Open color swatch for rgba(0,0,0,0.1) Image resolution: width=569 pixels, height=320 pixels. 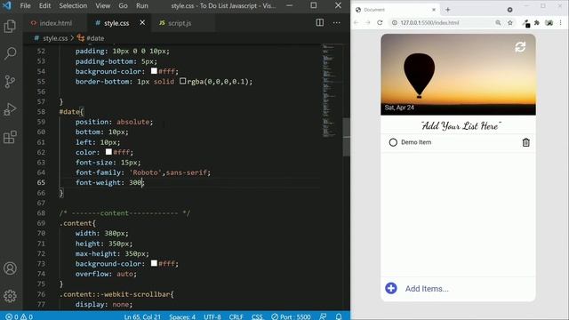click(182, 81)
